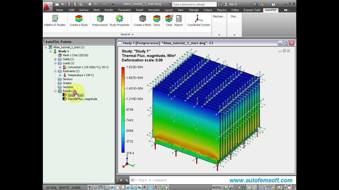Click Sign In
This screenshot has width=339, height=190.
[231, 4]
